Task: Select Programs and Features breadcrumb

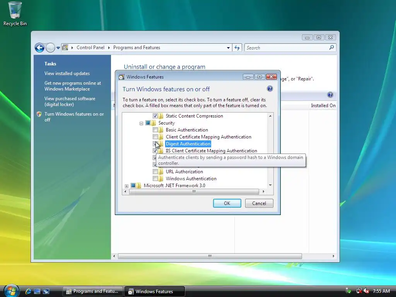Action: point(137,48)
